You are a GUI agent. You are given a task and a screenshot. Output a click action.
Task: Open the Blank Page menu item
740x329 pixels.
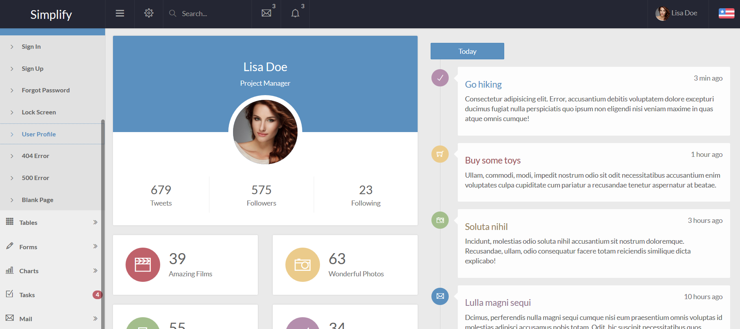pos(37,200)
